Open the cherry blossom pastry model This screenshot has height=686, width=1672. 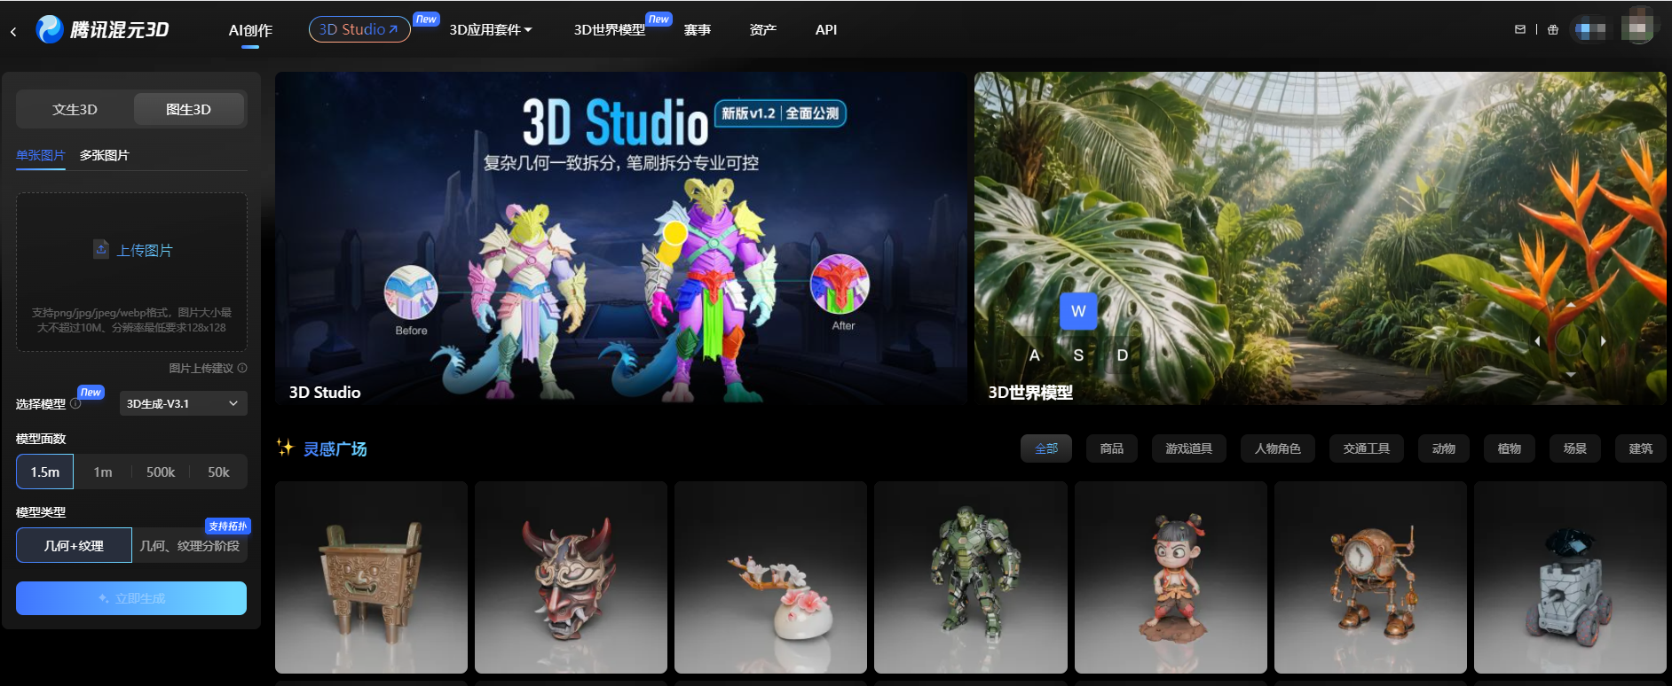pyautogui.click(x=770, y=577)
